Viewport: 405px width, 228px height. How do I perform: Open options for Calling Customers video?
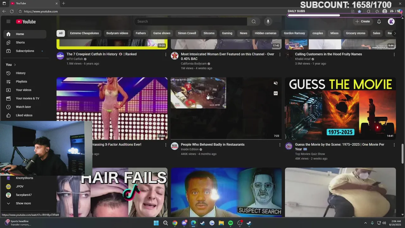[x=394, y=54]
